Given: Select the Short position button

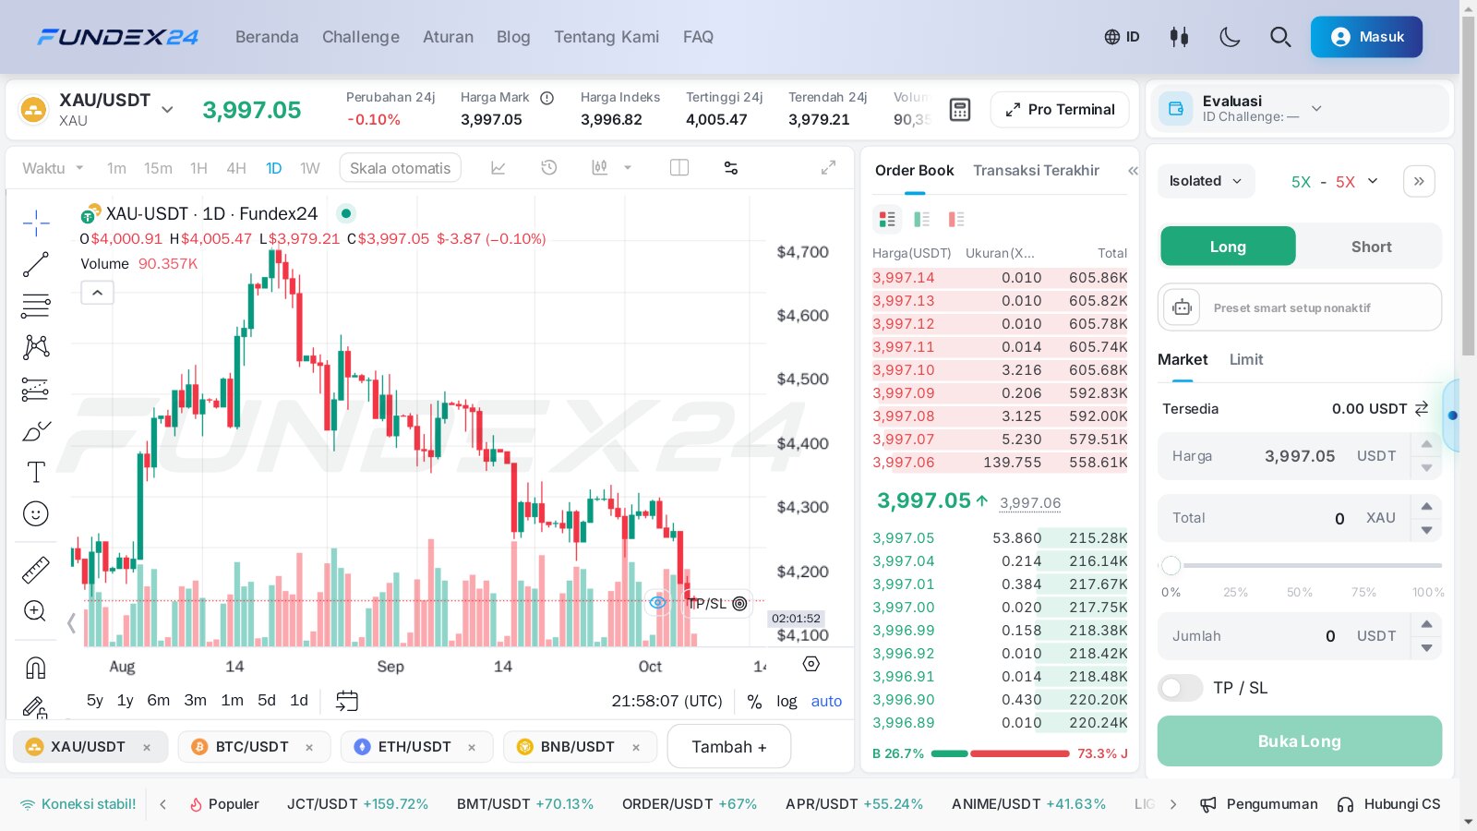Looking at the screenshot, I should 1371,247.
